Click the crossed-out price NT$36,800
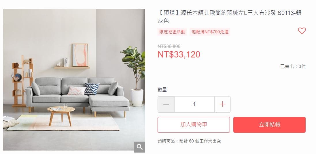Viewport: 316px width, 154px height. 169,47
